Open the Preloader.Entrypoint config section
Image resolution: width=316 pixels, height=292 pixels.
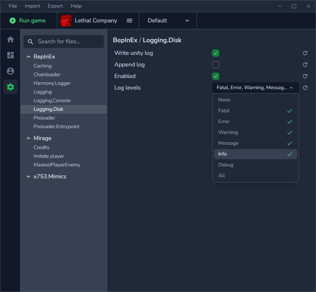(x=56, y=127)
